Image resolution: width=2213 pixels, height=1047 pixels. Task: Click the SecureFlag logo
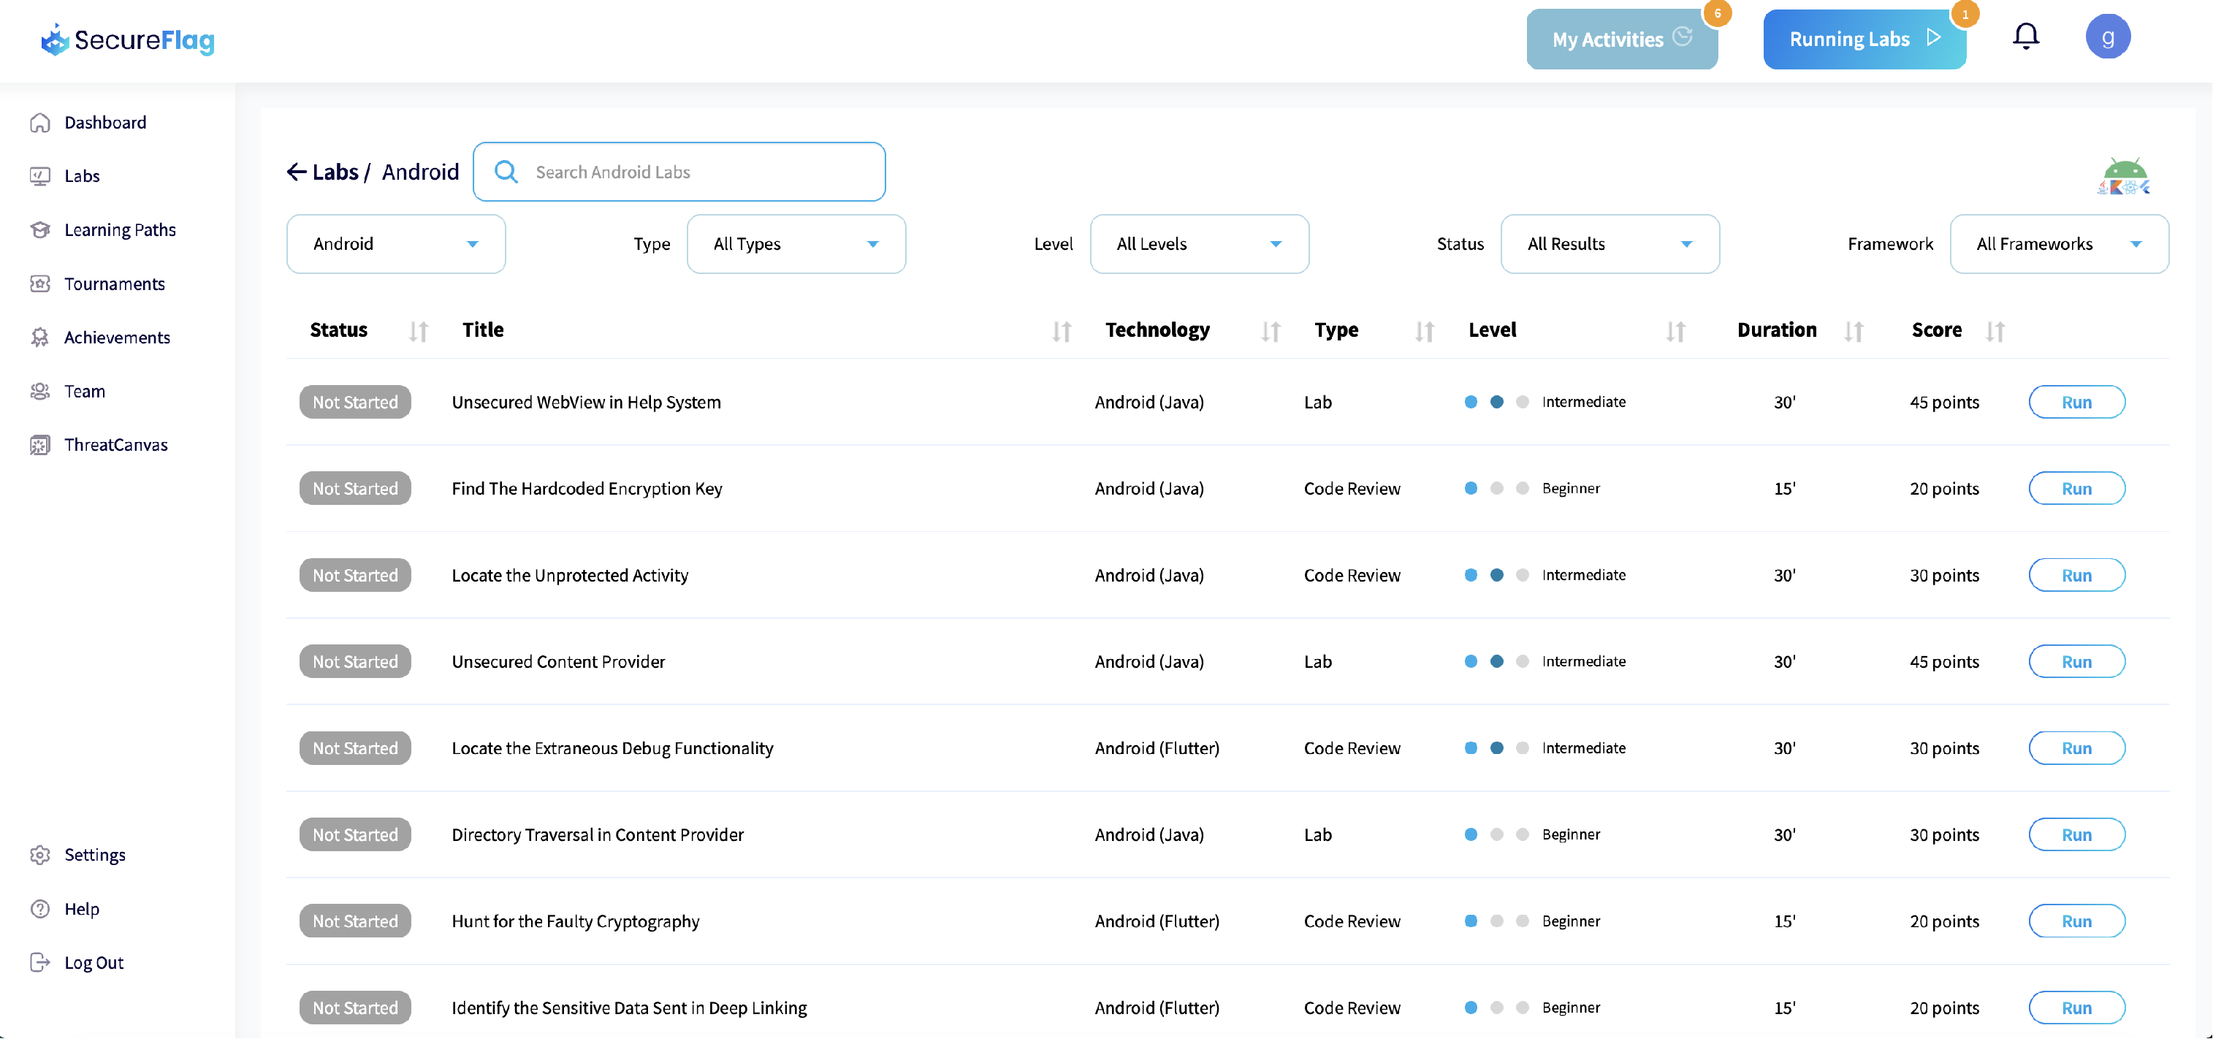pos(127,39)
